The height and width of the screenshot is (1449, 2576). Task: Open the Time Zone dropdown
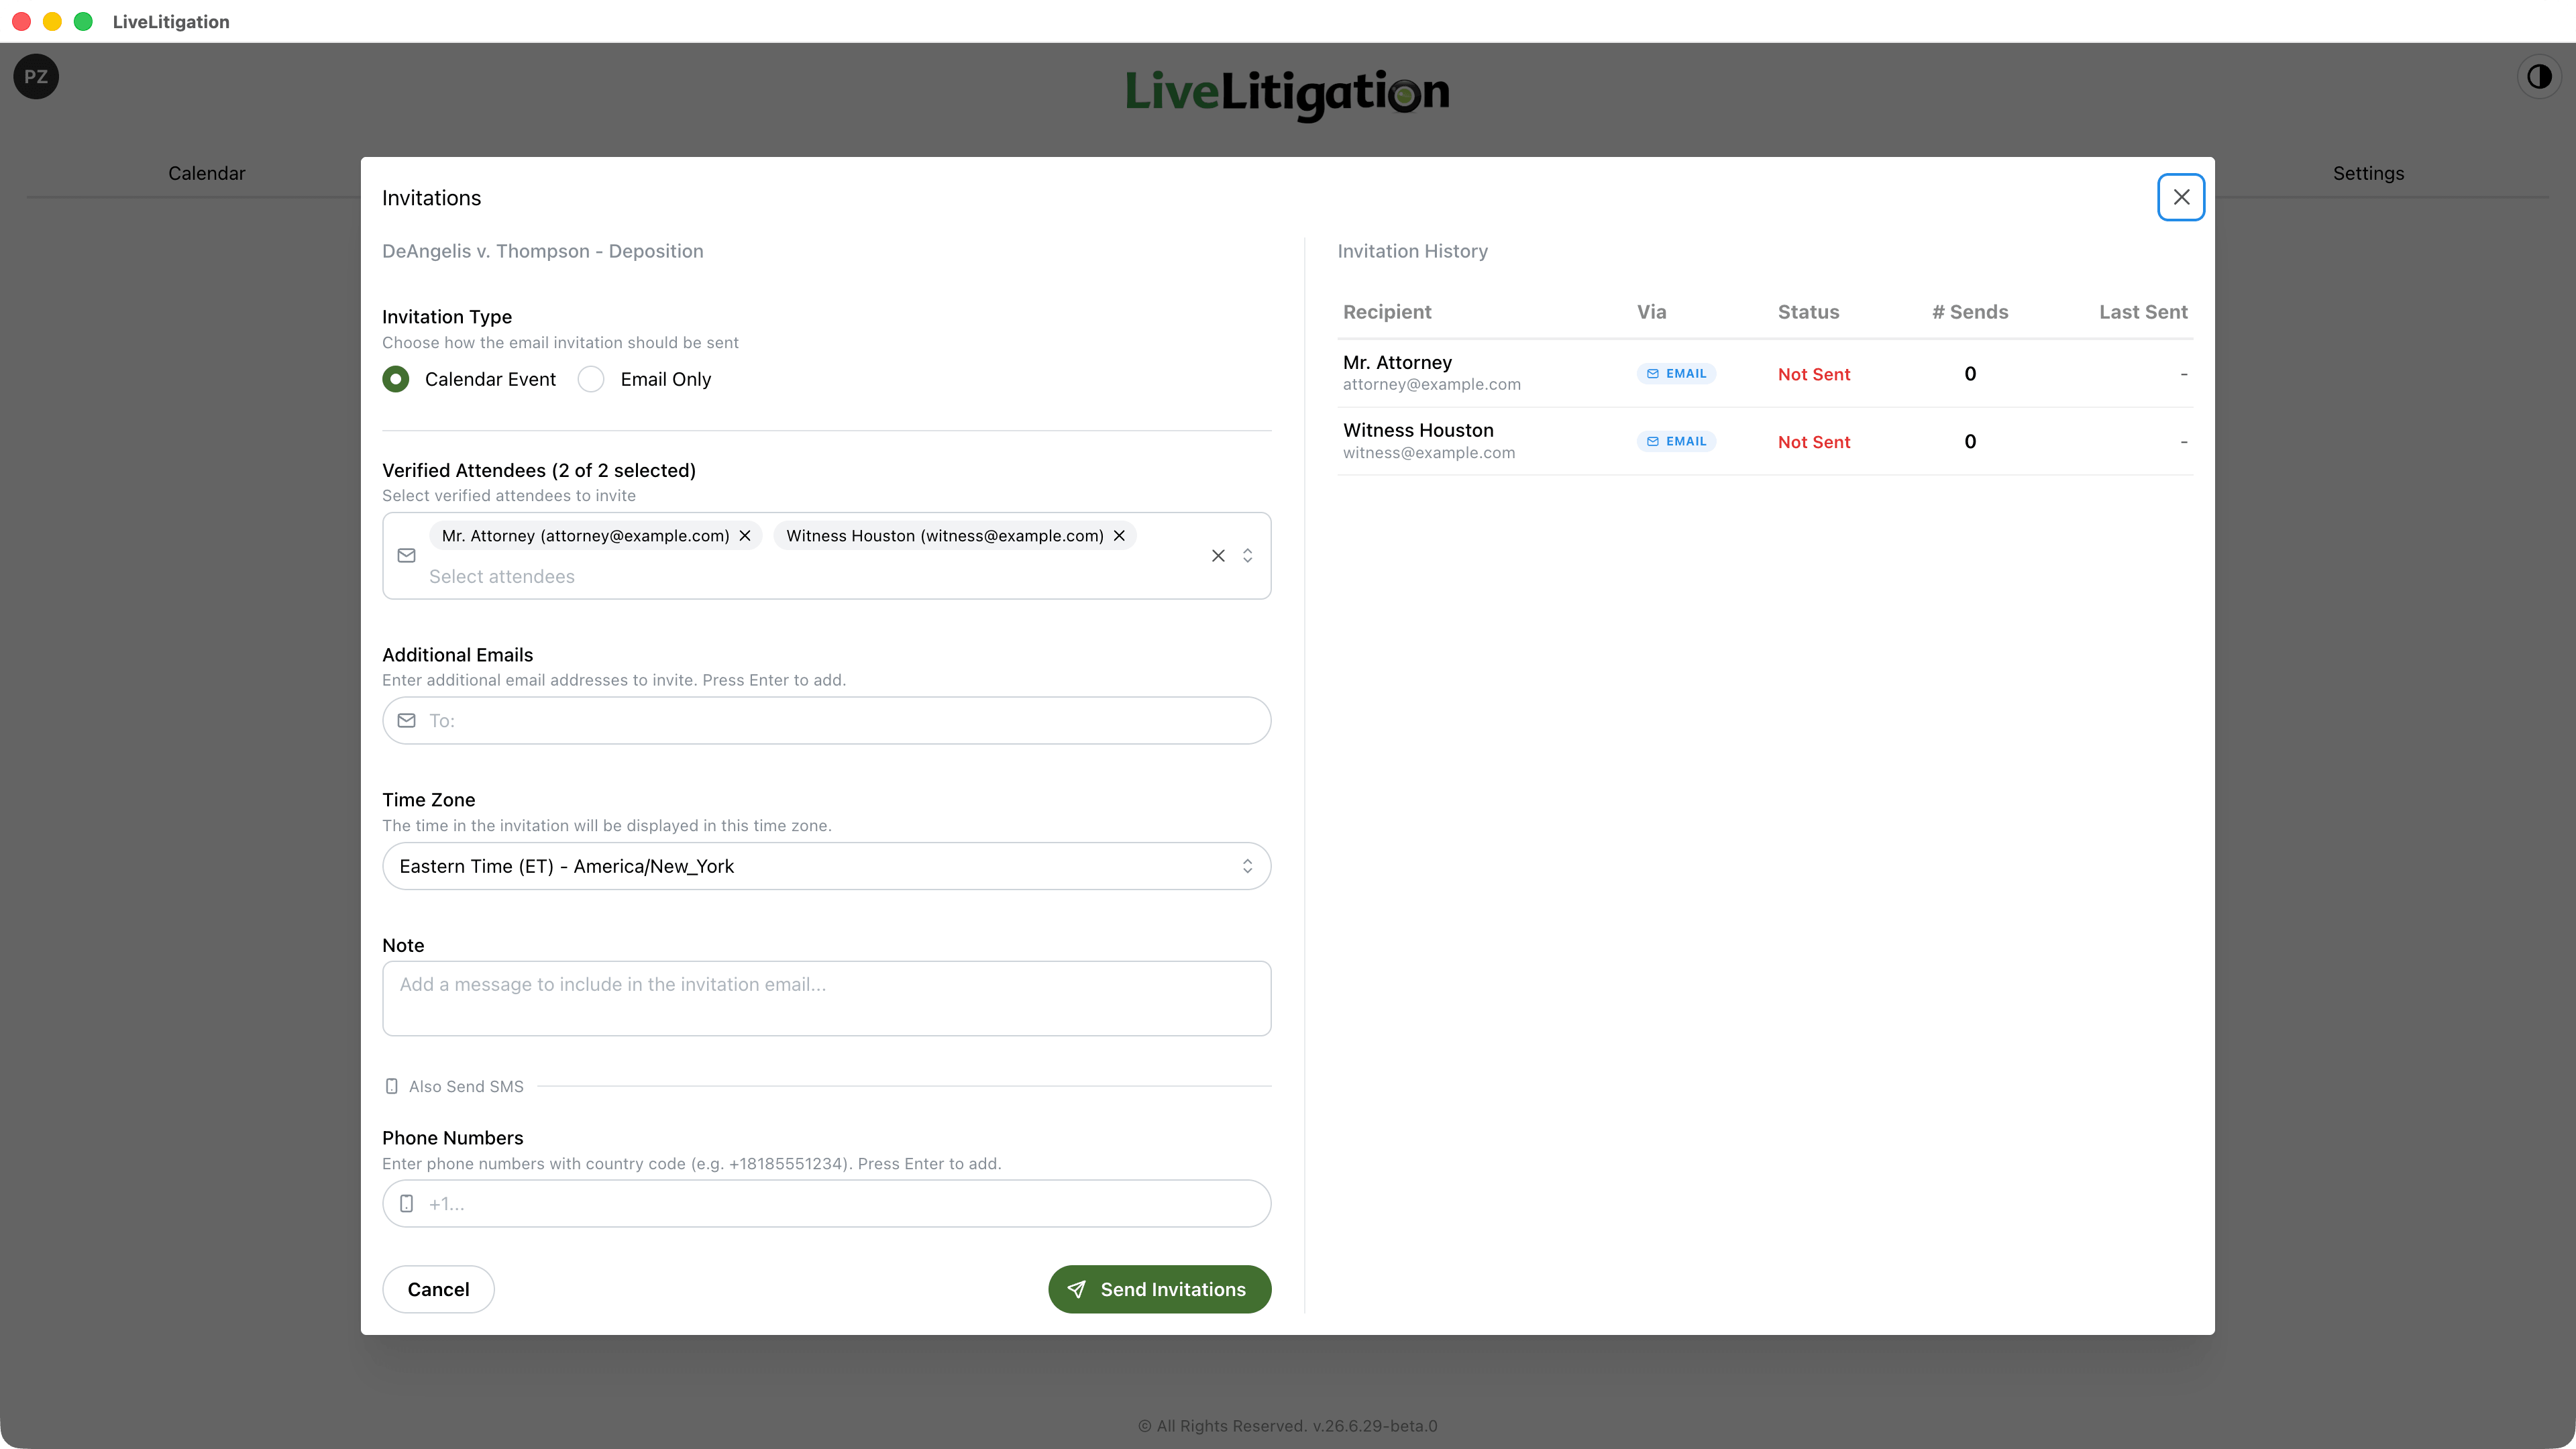(826, 866)
